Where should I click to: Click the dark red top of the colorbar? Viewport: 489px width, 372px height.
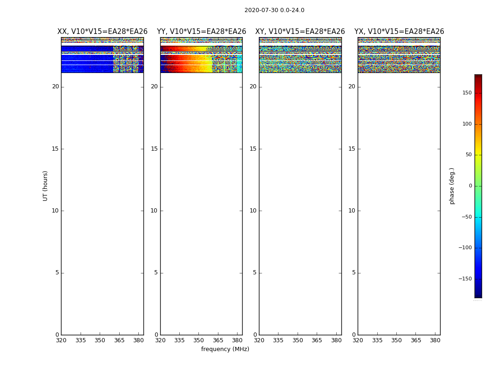coord(478,77)
